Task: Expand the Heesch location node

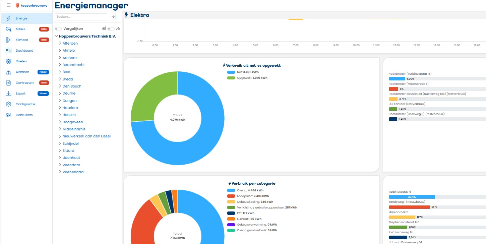Action: tap(60, 115)
